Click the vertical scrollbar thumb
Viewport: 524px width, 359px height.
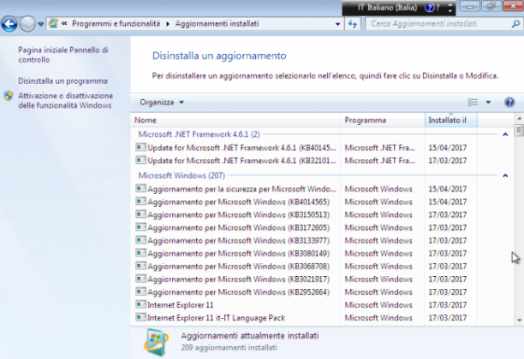click(519, 130)
